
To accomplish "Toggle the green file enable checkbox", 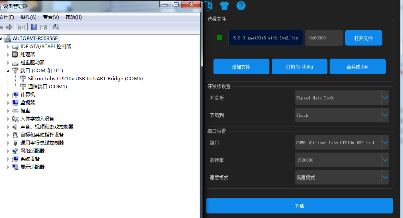I will pos(219,38).
